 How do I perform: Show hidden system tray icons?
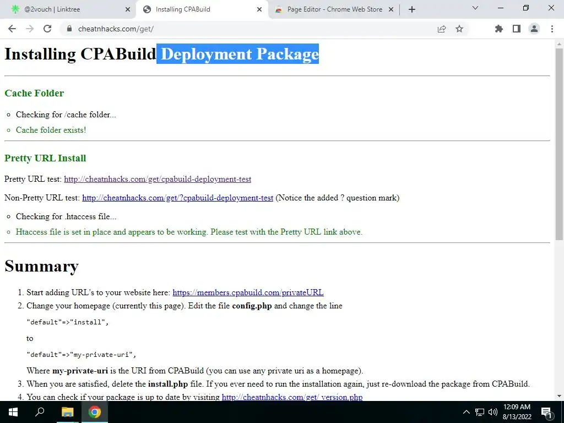click(466, 412)
